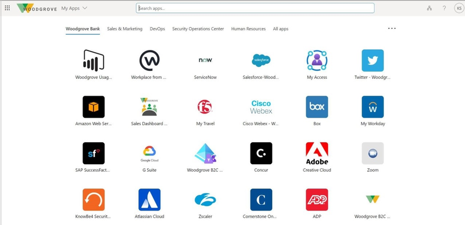This screenshot has height=225, width=465.
Task: Launch the Zoom app
Action: tap(373, 153)
